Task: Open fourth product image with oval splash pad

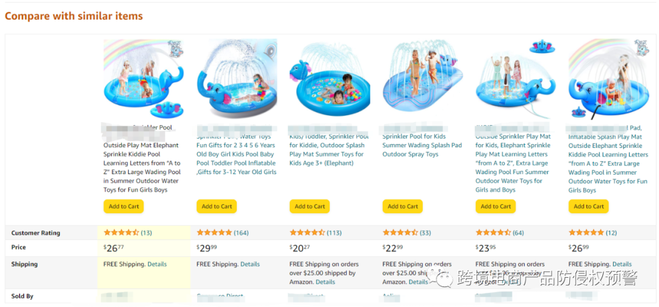Action: point(422,78)
